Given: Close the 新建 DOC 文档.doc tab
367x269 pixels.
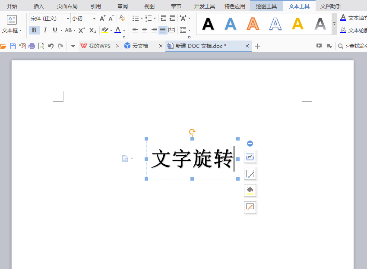Looking at the screenshot, I should point(247,46).
